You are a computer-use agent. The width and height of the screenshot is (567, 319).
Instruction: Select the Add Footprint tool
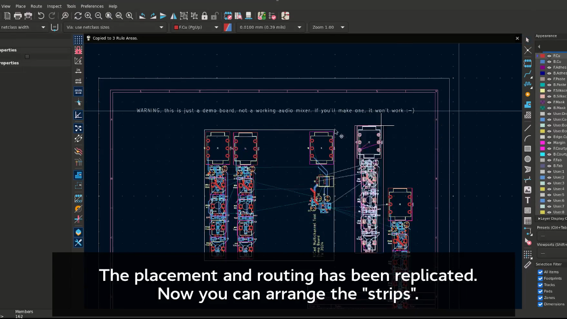click(x=528, y=62)
